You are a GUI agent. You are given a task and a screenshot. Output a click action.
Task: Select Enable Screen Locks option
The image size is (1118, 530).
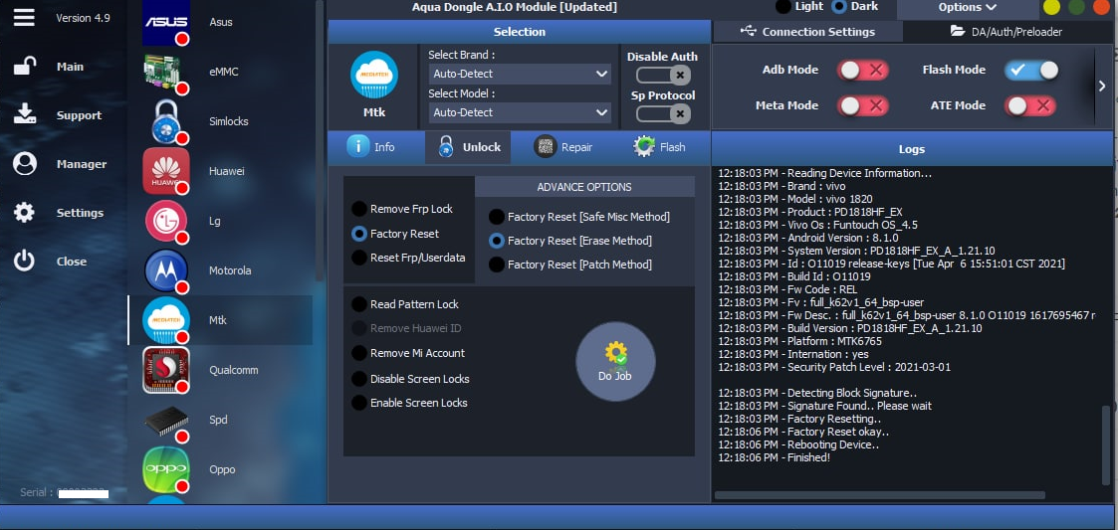[x=359, y=403]
